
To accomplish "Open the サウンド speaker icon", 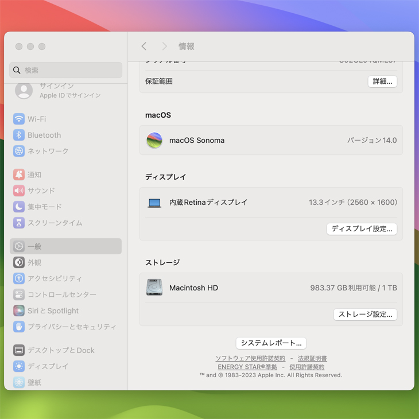I will (x=19, y=191).
